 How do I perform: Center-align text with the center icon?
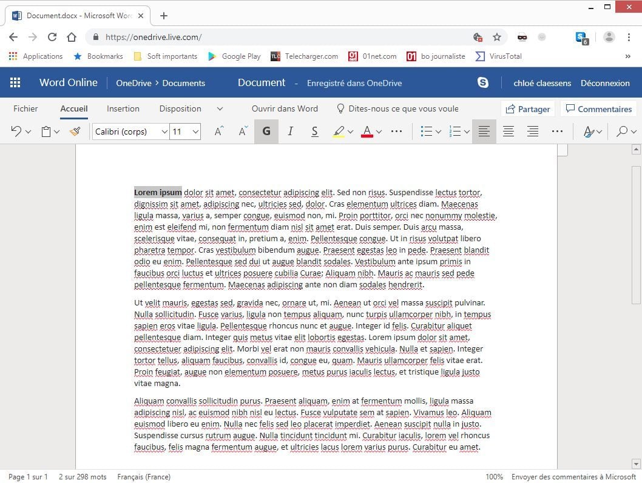pos(509,132)
